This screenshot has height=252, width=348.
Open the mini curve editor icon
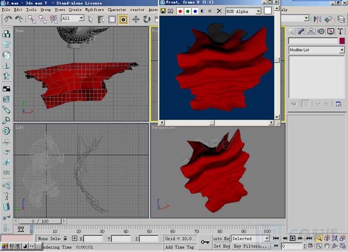coord(21,229)
